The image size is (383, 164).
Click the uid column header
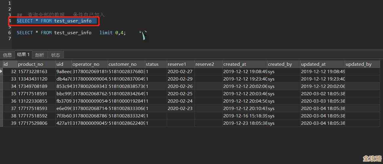pyautogui.click(x=64, y=64)
